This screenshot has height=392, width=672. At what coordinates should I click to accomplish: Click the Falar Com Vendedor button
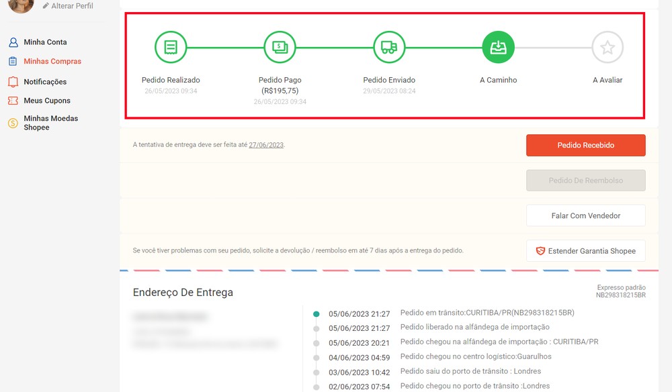tap(586, 215)
